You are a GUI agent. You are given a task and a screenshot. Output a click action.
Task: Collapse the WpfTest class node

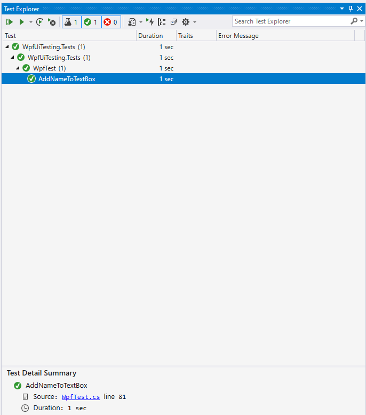click(x=18, y=68)
